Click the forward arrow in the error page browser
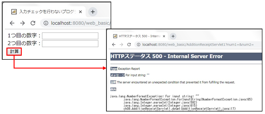Viewport: 265px width, 114px height. pyautogui.click(x=121, y=45)
